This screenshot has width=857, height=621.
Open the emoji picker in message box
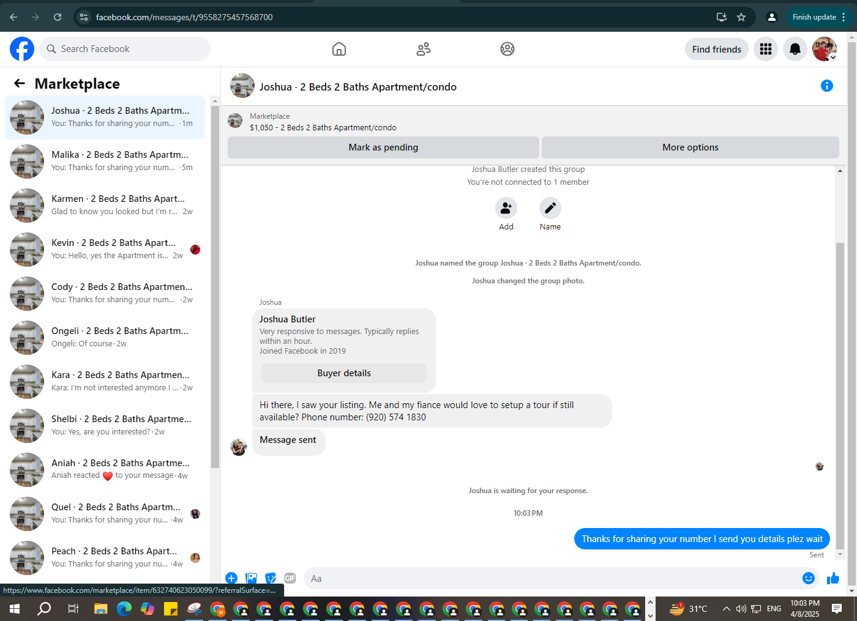[809, 578]
